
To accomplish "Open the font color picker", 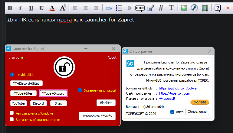I will click(x=52, y=8).
